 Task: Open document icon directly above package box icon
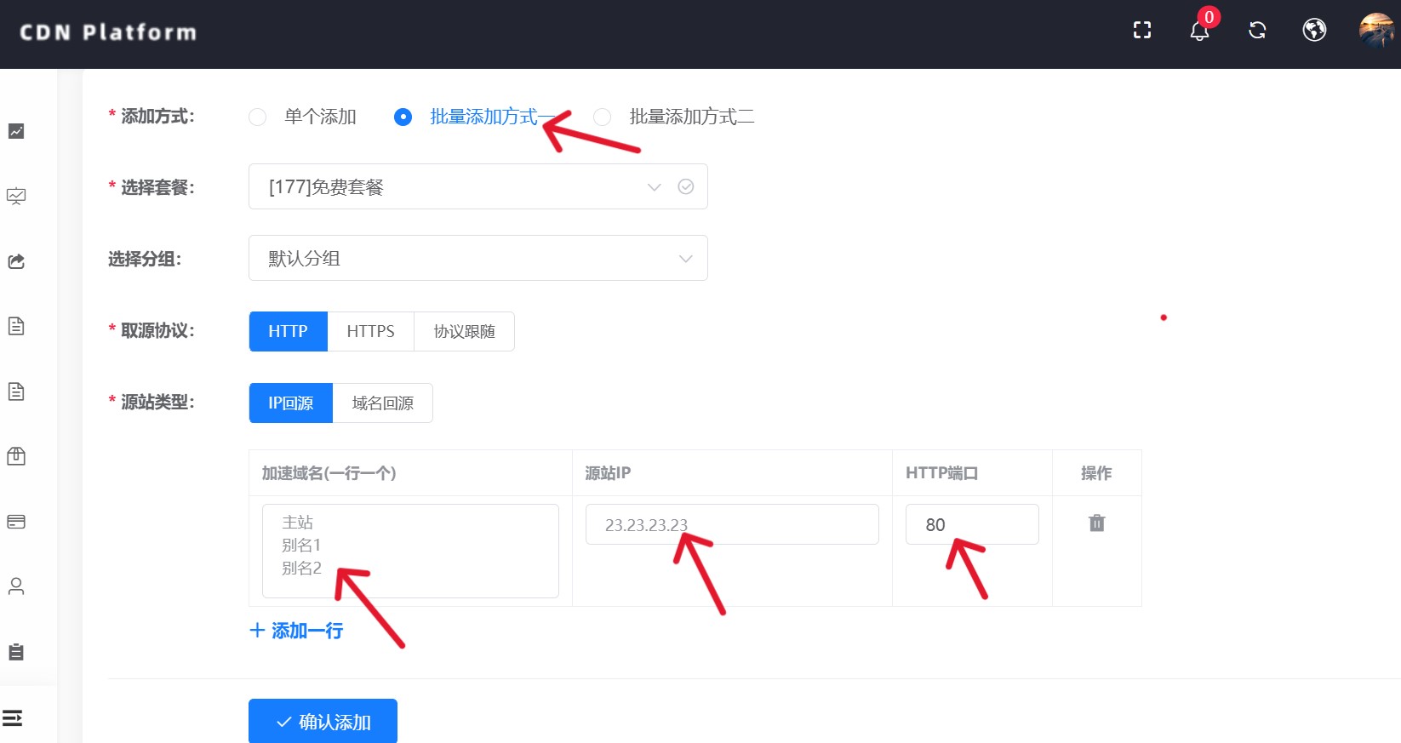pos(16,392)
